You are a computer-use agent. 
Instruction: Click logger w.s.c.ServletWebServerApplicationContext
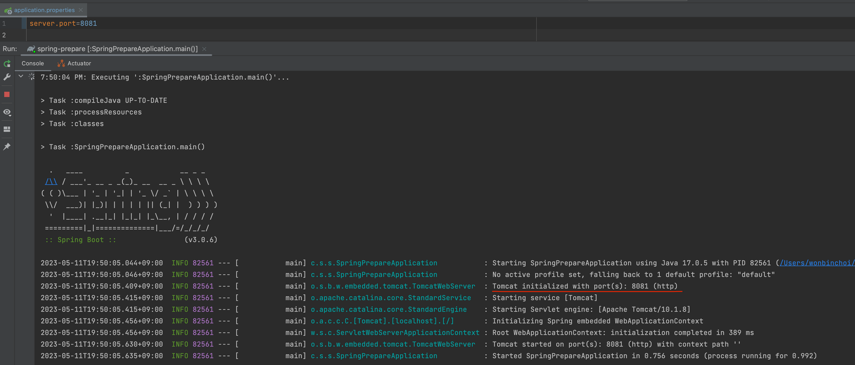coord(395,332)
